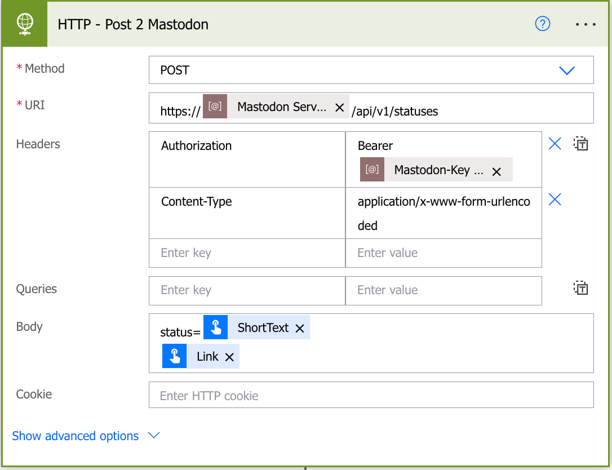
Task: Switch Queries to text mode icon
Action: [581, 289]
